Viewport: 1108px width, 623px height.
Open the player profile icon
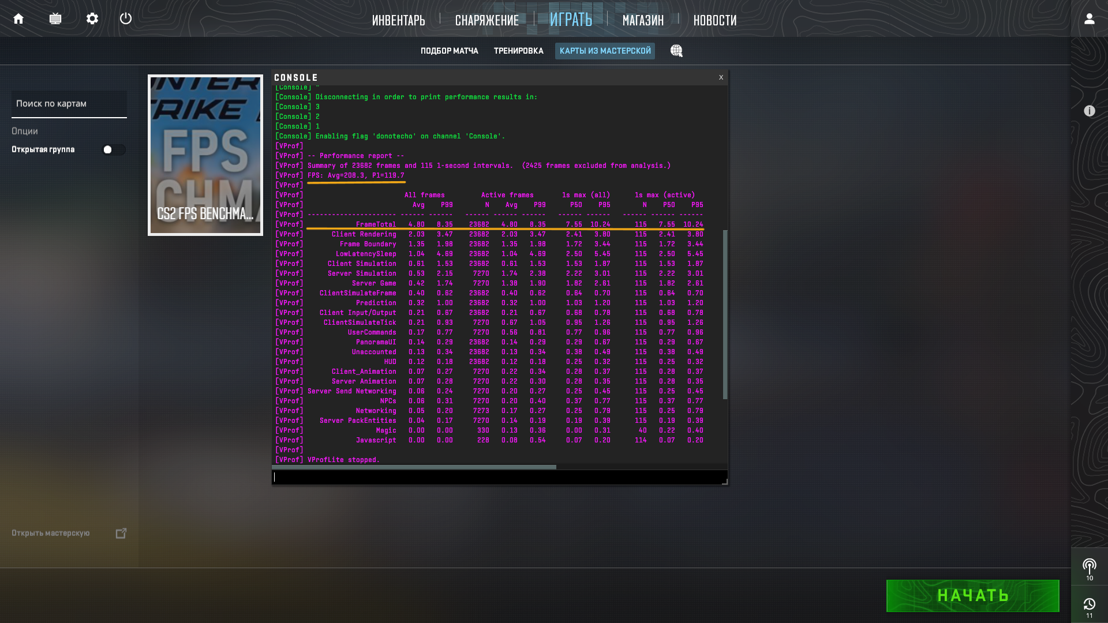(1089, 18)
